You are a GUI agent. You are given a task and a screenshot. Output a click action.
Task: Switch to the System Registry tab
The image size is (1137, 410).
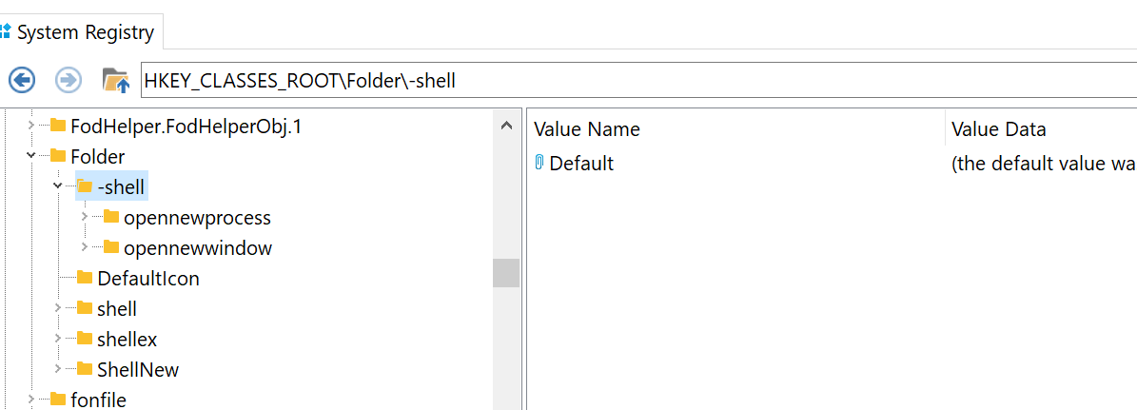pos(81,32)
